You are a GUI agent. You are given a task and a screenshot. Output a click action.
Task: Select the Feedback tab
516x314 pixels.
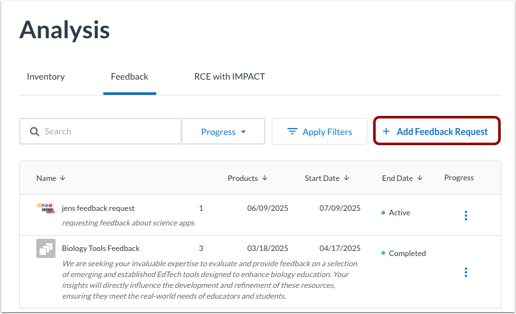click(x=129, y=76)
